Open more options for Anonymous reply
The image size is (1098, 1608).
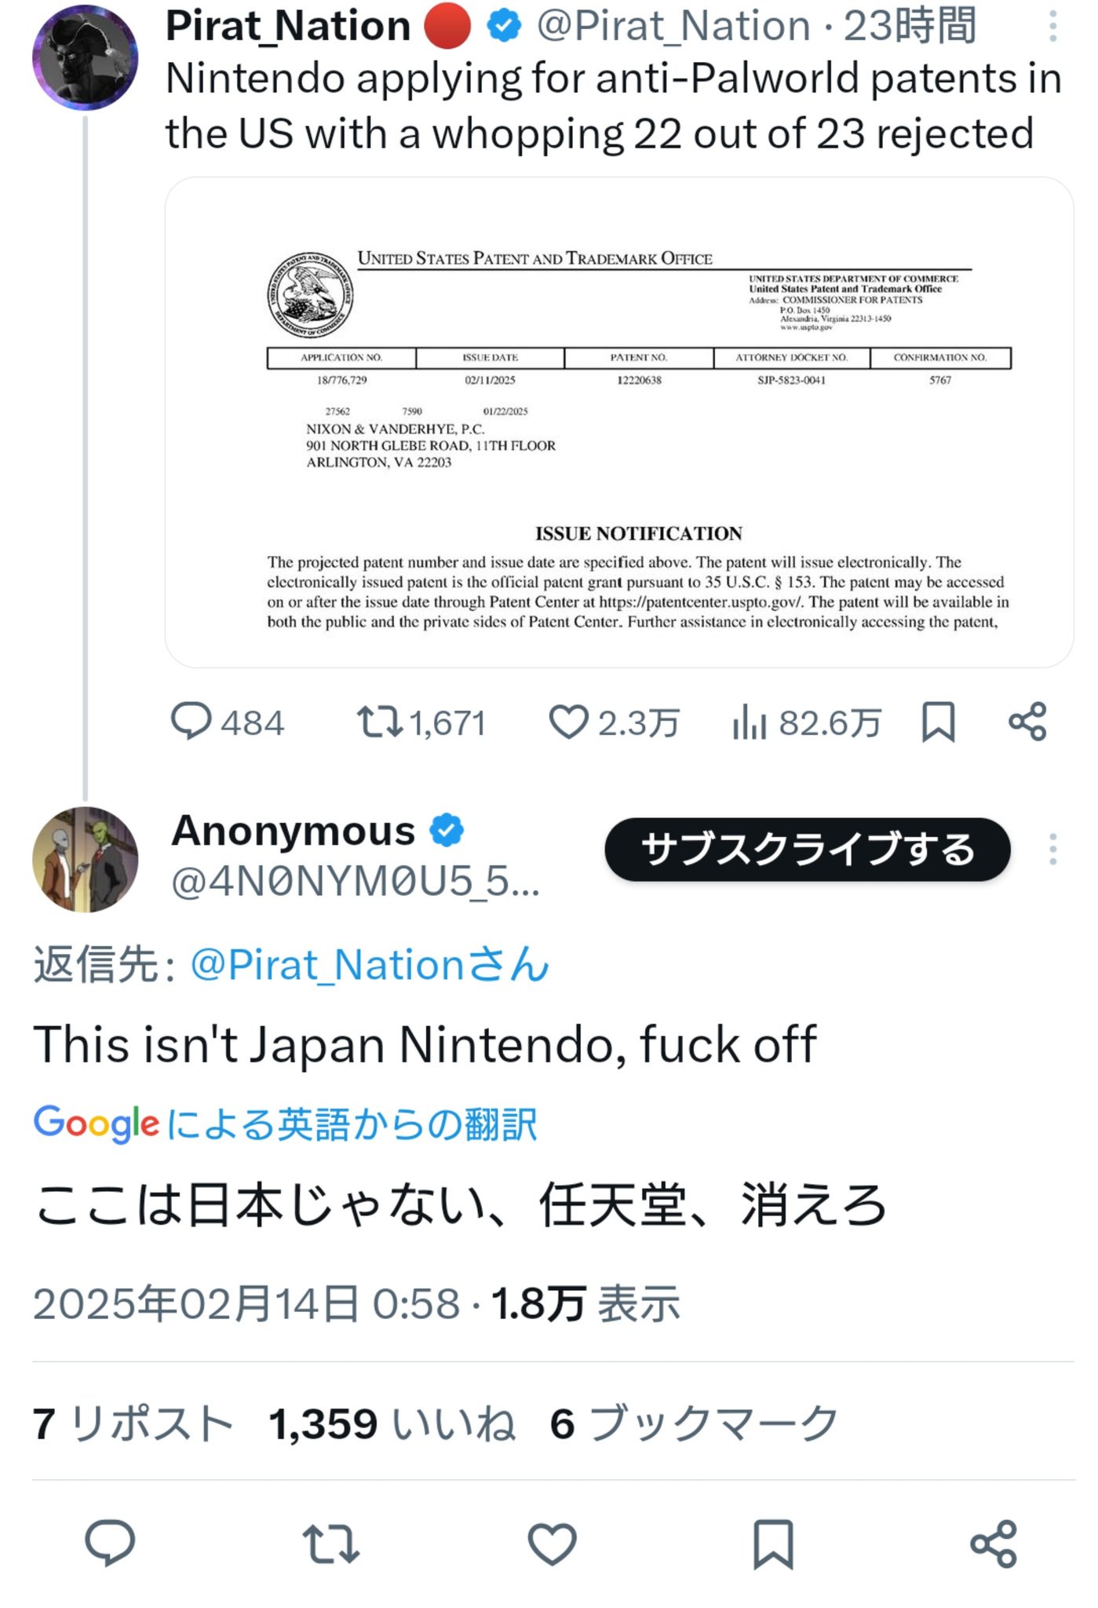point(1052,850)
